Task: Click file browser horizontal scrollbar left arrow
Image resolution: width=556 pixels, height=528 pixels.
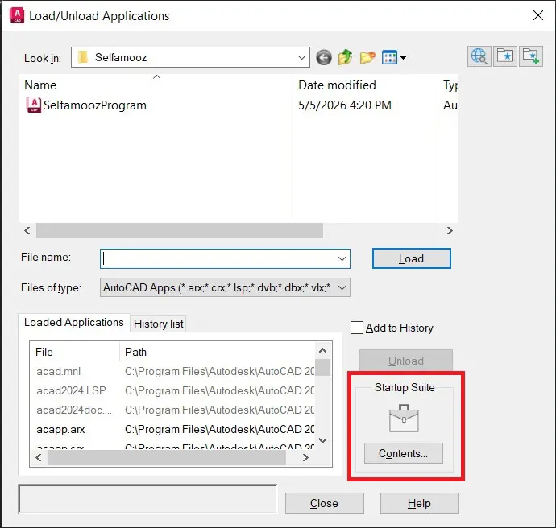Action: click(x=27, y=230)
